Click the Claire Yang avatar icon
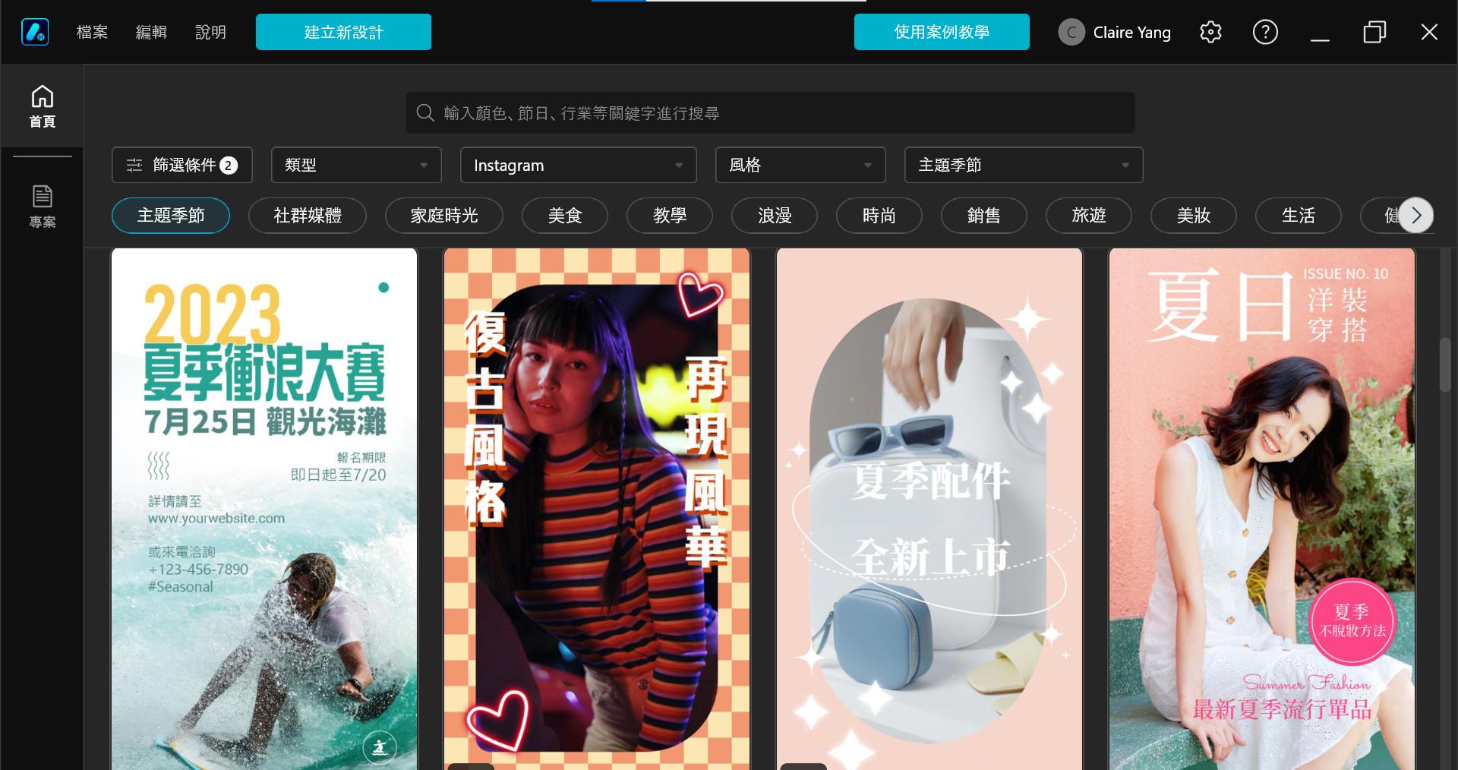This screenshot has height=770, width=1458. pos(1071,32)
